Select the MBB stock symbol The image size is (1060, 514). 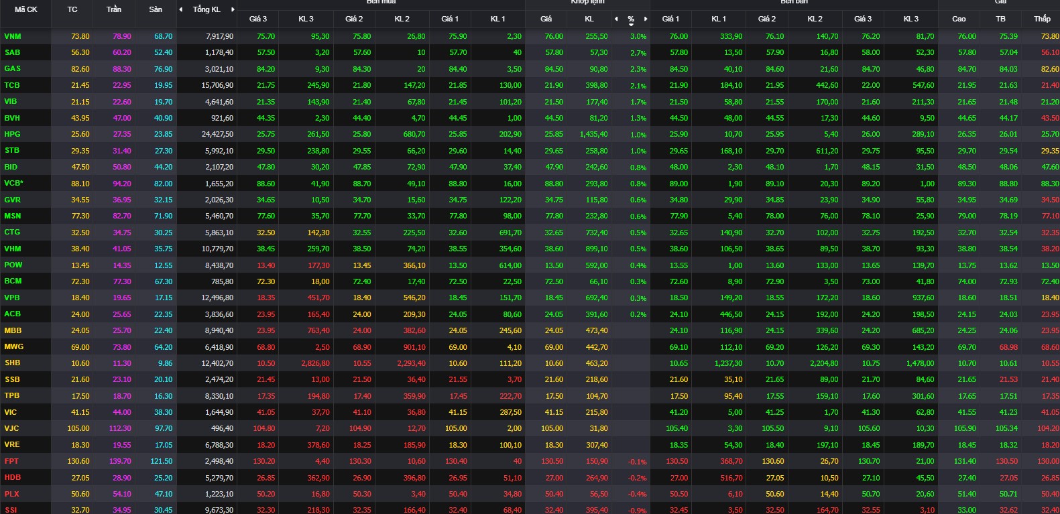13,330
